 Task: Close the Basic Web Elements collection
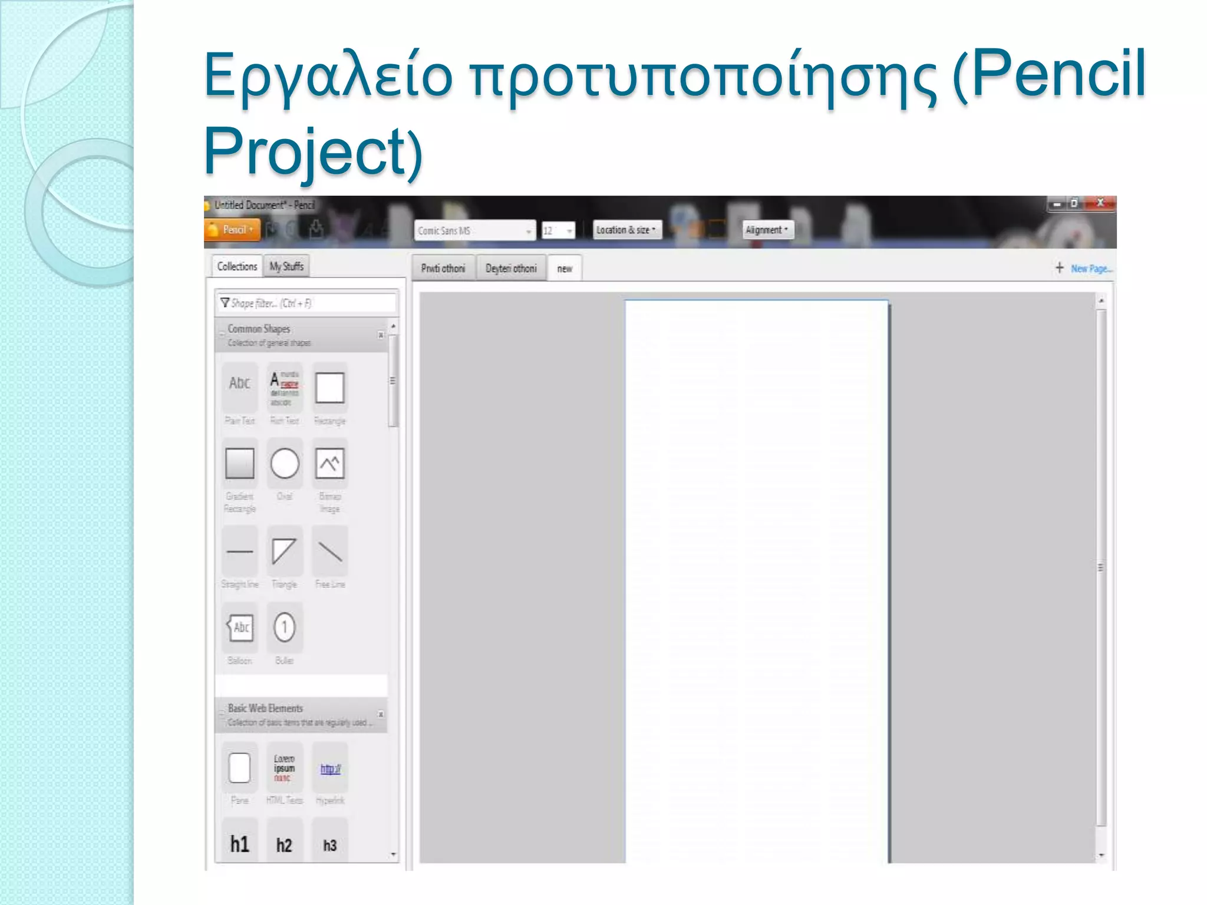pos(381,714)
